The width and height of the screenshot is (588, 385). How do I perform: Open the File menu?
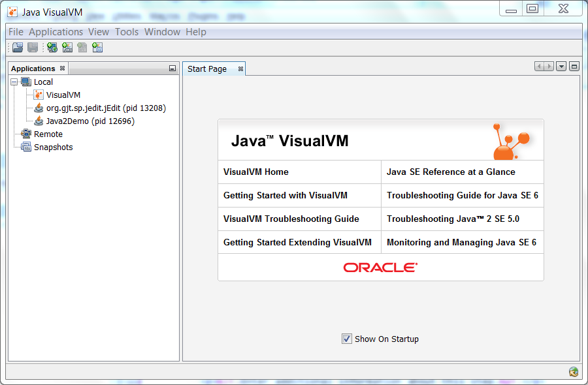pos(16,32)
